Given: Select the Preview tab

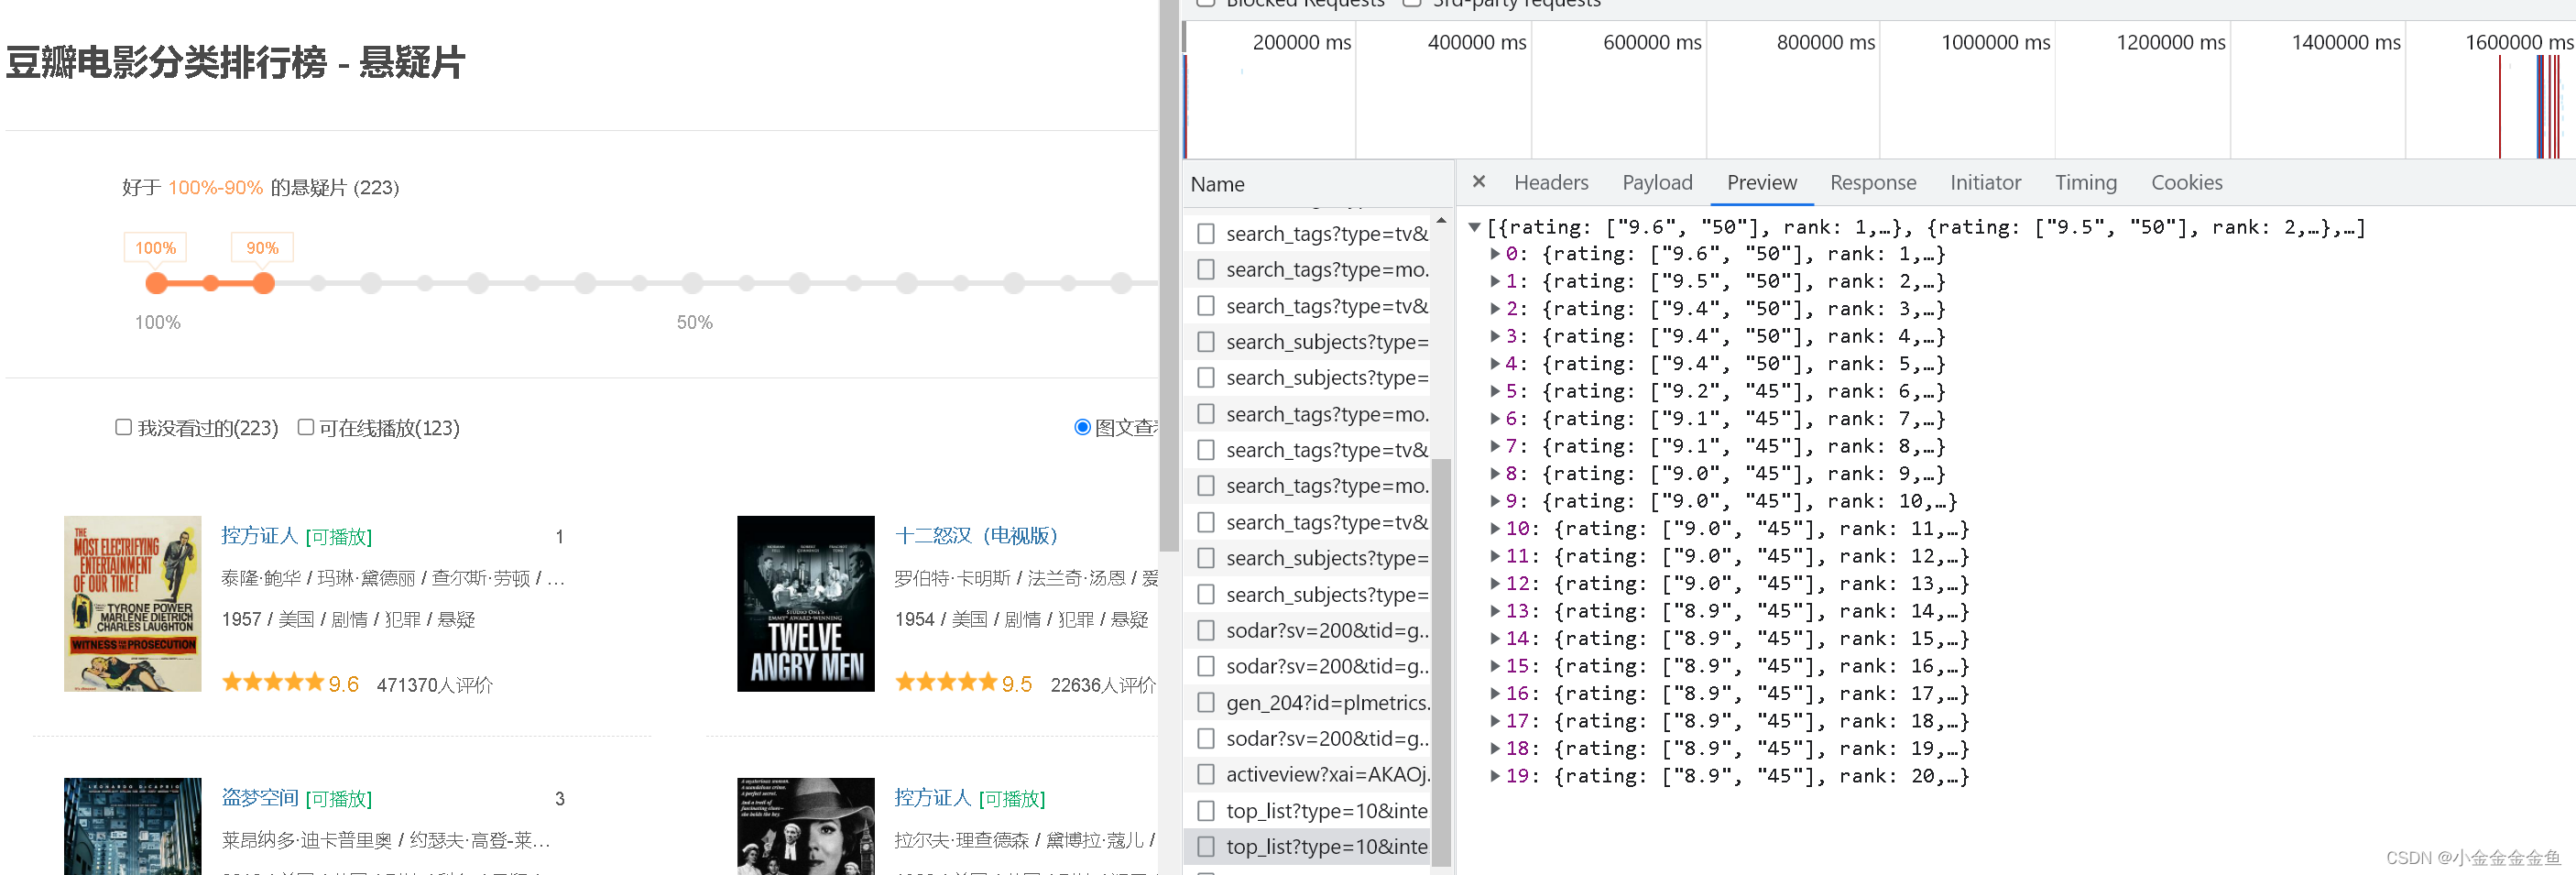Looking at the screenshot, I should (1761, 183).
